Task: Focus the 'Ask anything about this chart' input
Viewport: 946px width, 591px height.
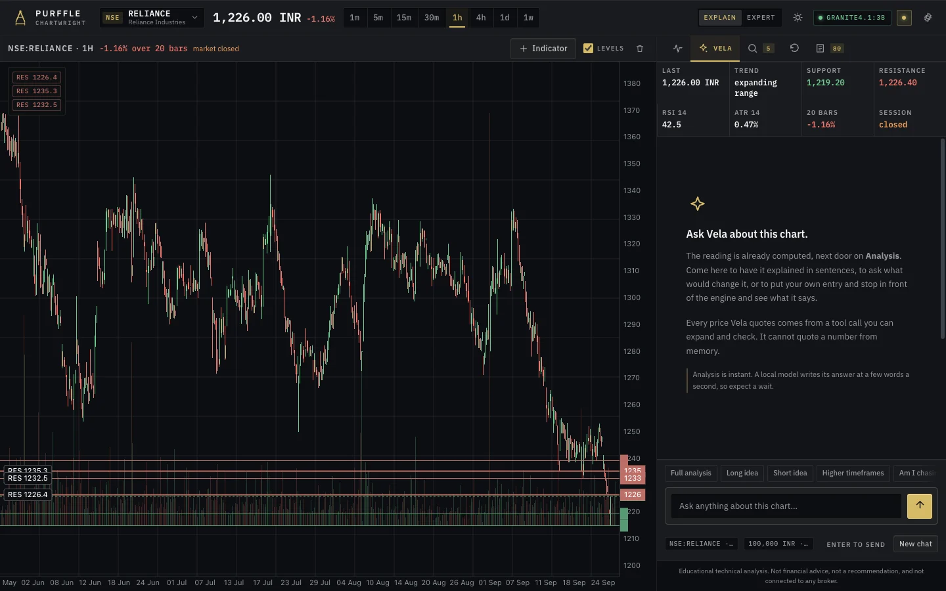Action: (x=786, y=506)
